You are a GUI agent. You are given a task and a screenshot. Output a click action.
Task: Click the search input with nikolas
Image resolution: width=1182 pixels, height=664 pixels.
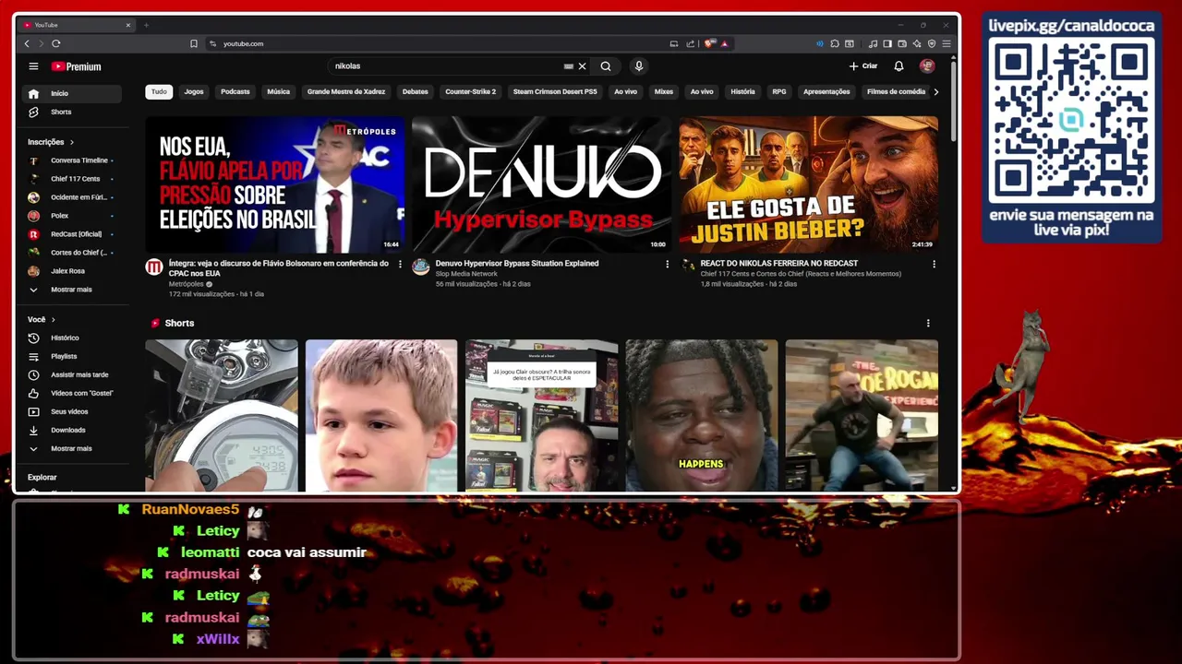(448, 66)
